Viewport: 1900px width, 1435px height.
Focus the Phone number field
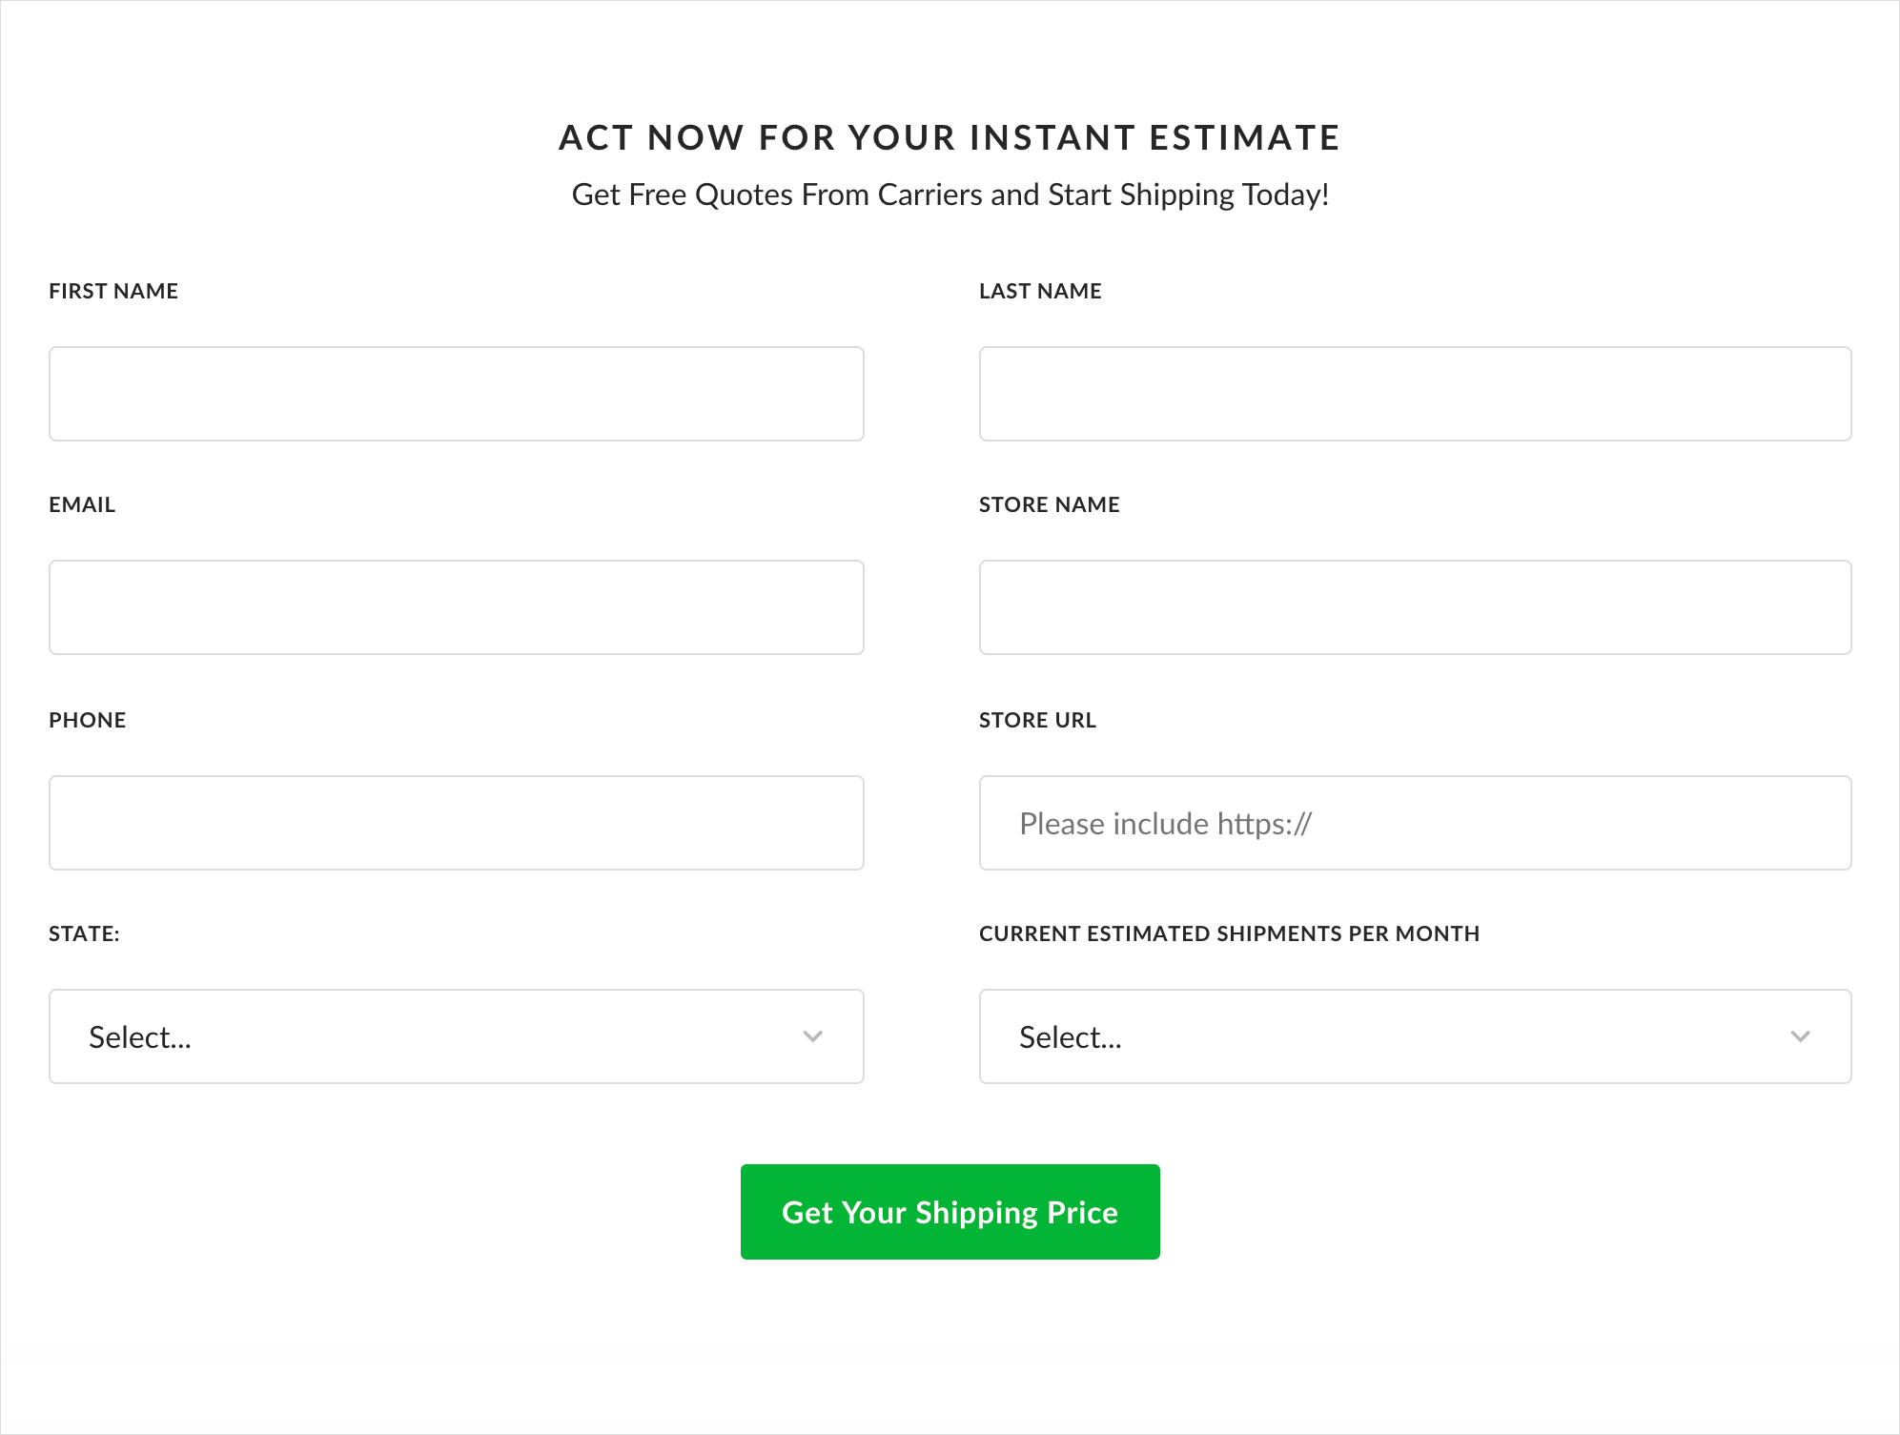point(456,823)
